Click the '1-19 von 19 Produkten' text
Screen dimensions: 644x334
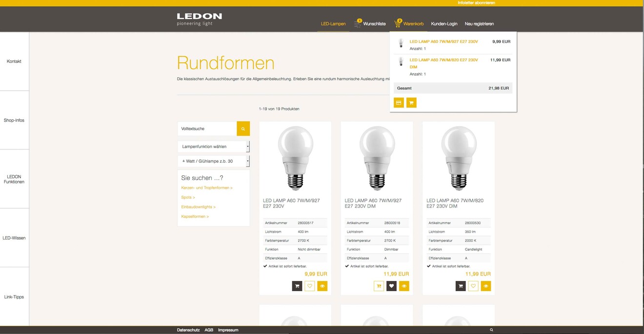279,109
